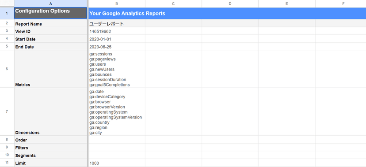Select row 8 header
The width and height of the screenshot is (366, 167).
7,140
